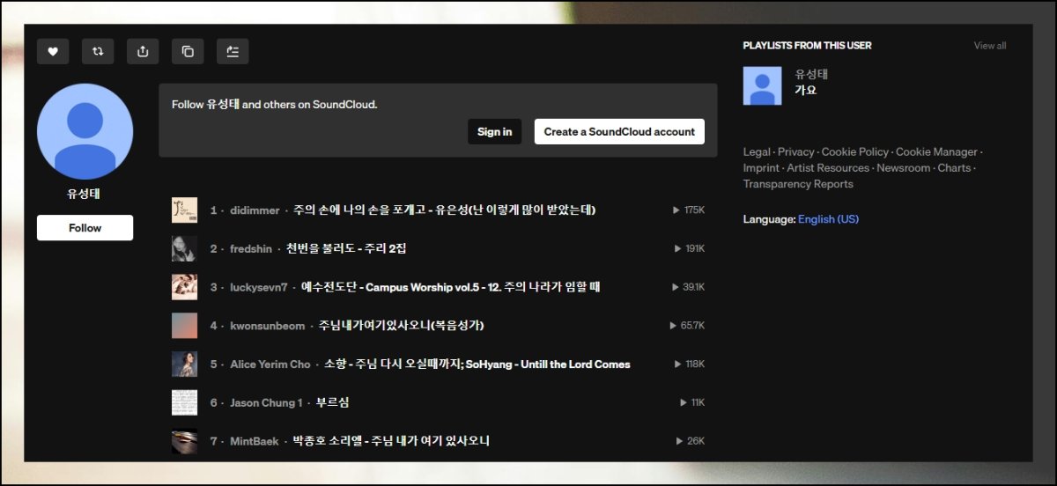Repost the playlist using the repost icon

click(98, 51)
